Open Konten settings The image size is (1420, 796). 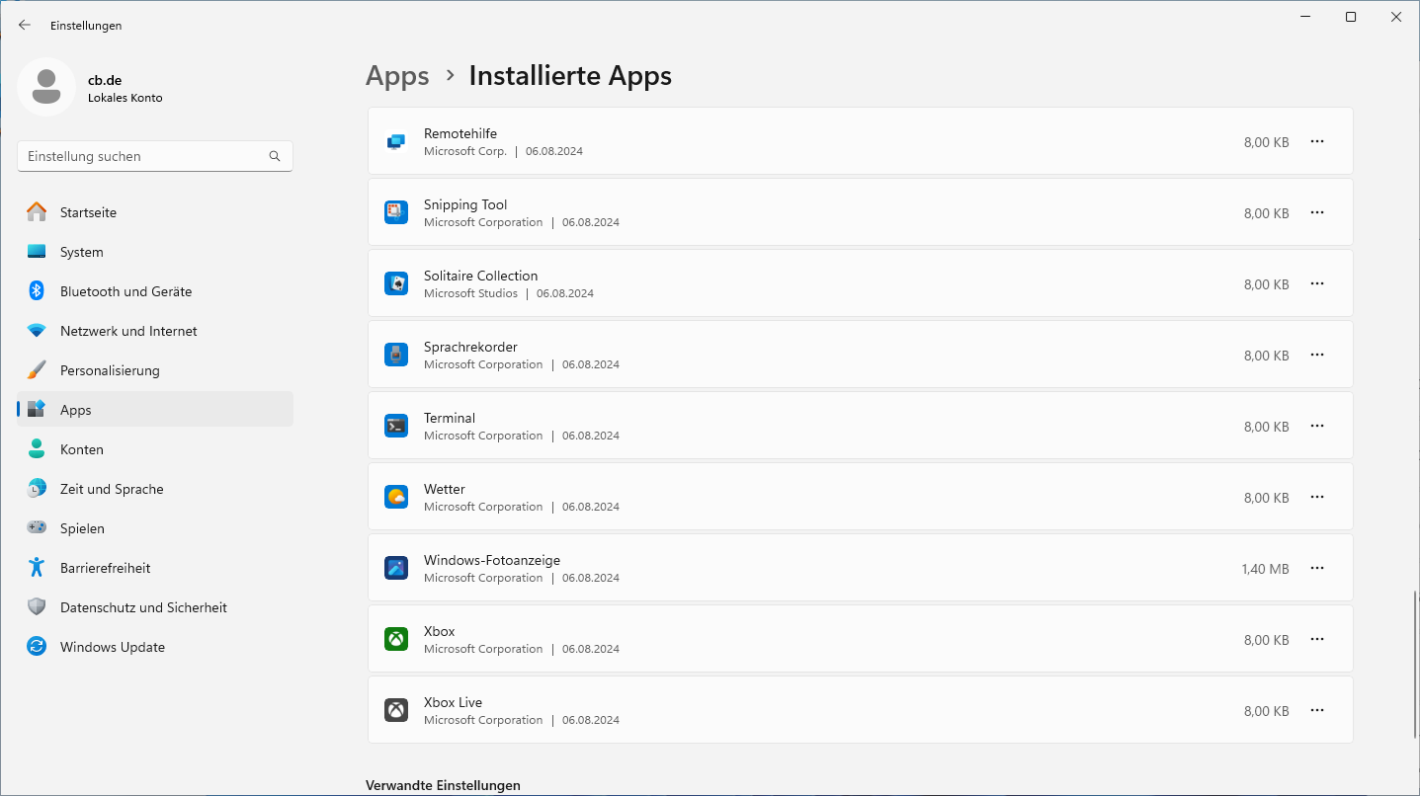coord(155,449)
